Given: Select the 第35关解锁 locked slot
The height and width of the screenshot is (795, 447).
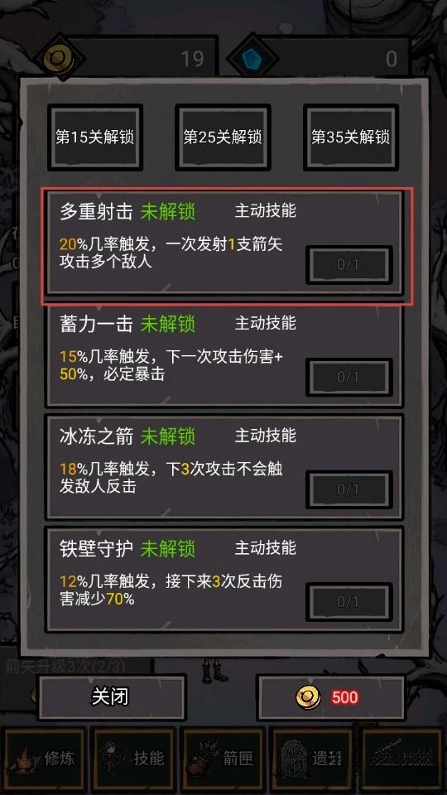Looking at the screenshot, I should 350,137.
